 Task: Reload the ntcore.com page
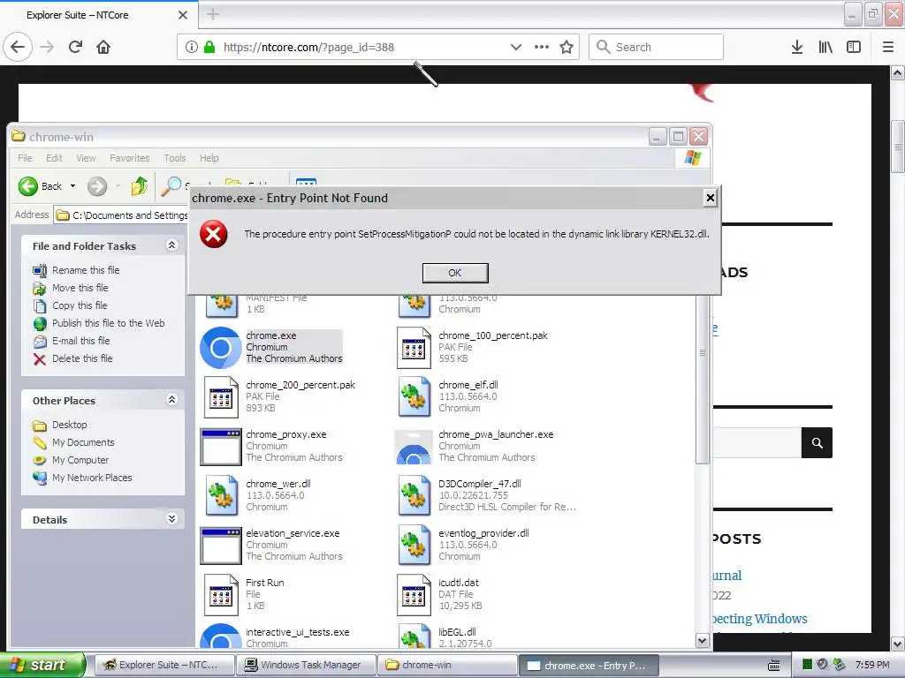[76, 47]
